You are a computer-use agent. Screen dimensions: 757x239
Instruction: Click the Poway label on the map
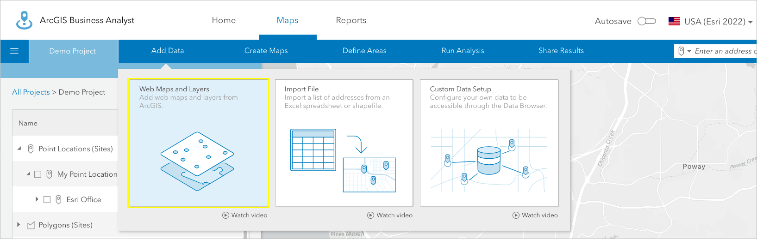[x=694, y=167]
